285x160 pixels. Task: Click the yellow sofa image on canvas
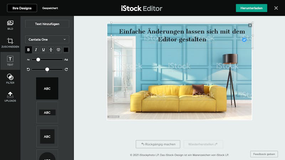[178, 98]
